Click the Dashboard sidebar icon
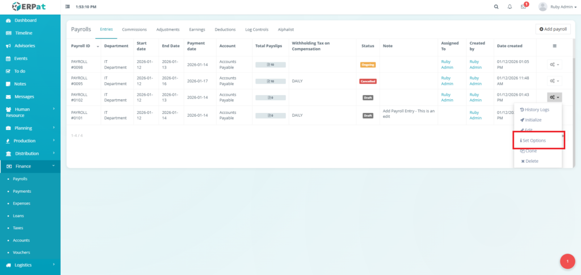The image size is (581, 275). 8,20
